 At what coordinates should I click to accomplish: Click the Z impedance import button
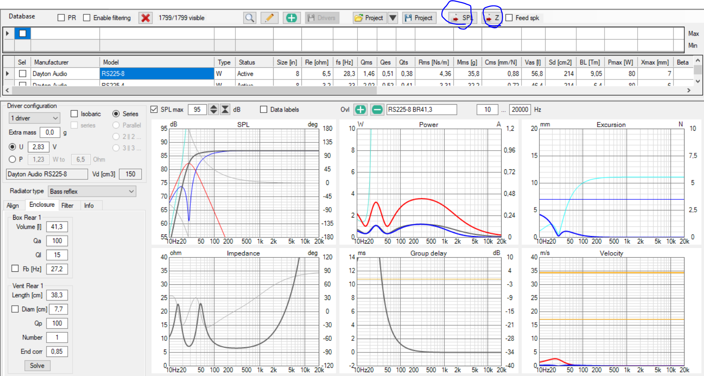pos(492,18)
